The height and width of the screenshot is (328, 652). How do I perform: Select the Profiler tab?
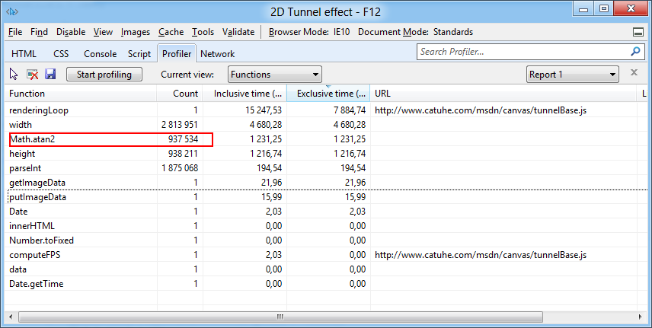coord(177,53)
